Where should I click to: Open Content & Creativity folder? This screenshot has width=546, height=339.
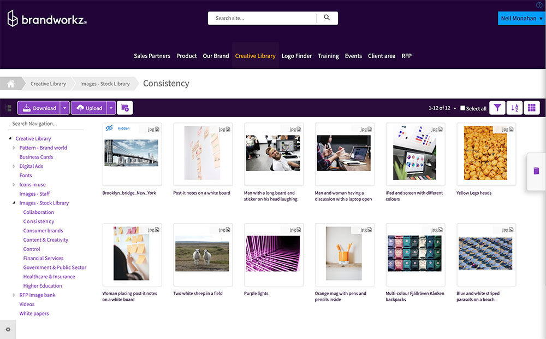coord(46,240)
